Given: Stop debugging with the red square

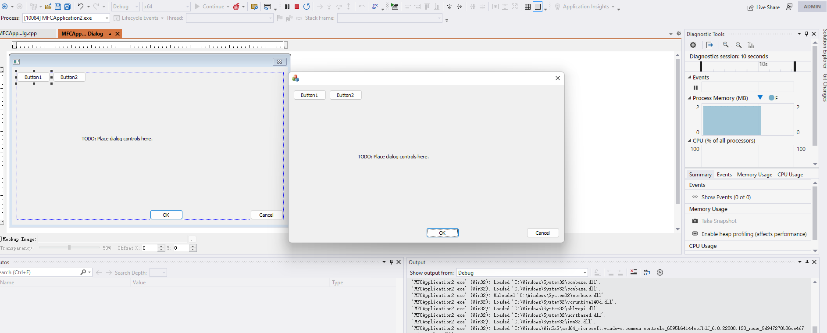Looking at the screenshot, I should coord(297,7).
